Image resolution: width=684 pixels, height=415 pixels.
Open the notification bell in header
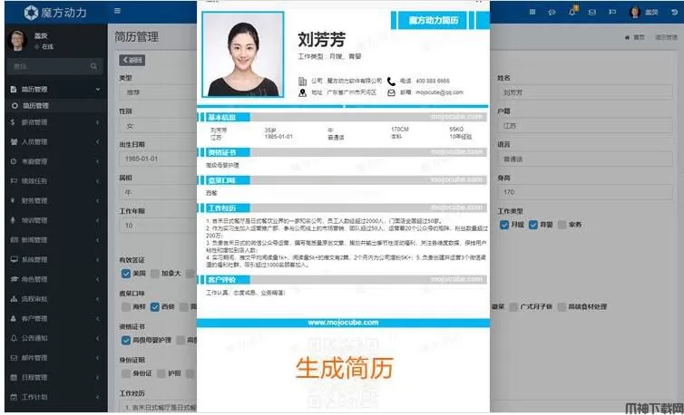[572, 12]
